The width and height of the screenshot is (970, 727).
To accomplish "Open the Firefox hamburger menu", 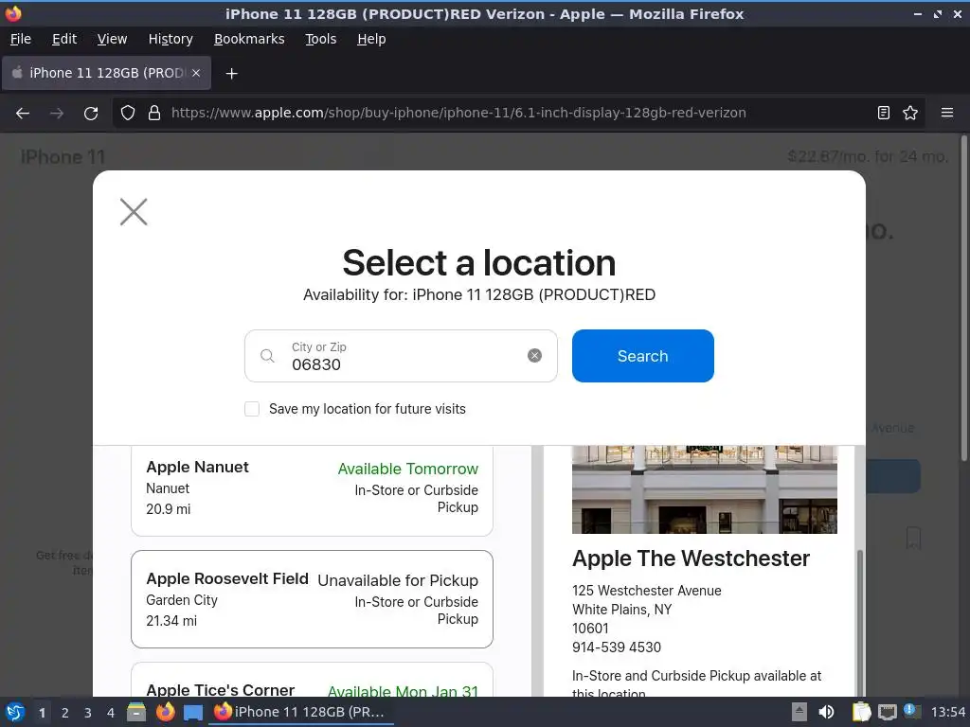I will coord(947,114).
